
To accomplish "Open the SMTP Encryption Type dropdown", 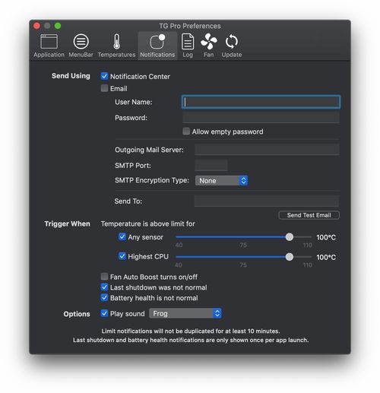I will point(221,181).
